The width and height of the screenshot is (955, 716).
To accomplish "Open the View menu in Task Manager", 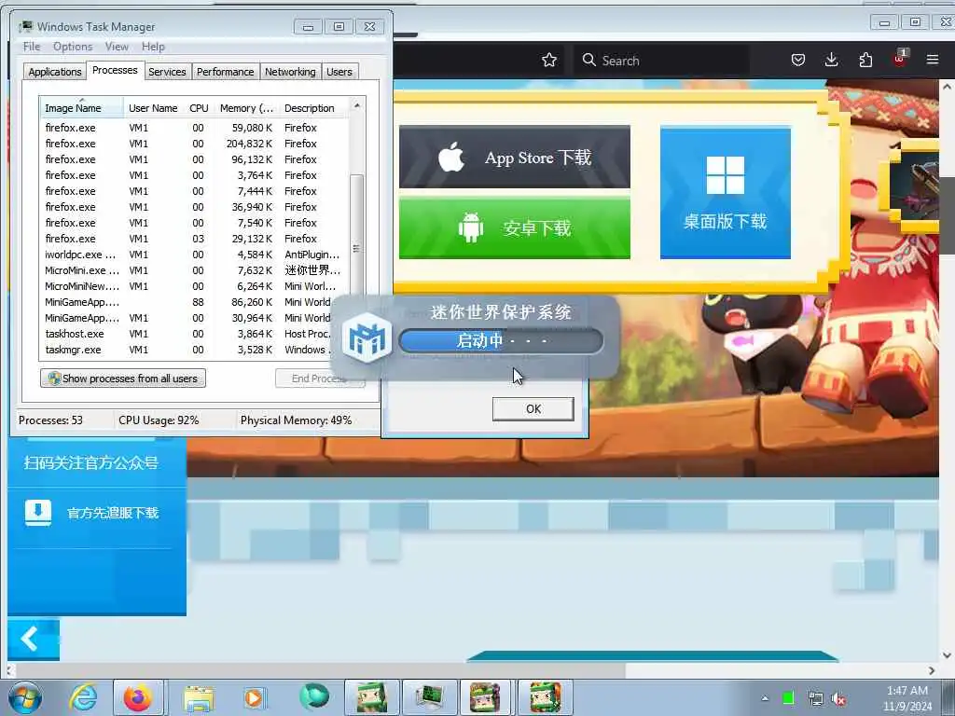I will (x=117, y=47).
